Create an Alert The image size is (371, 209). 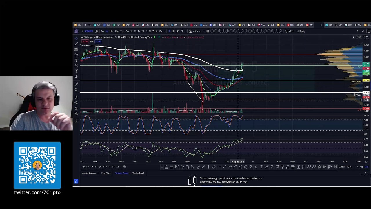tap(290, 31)
